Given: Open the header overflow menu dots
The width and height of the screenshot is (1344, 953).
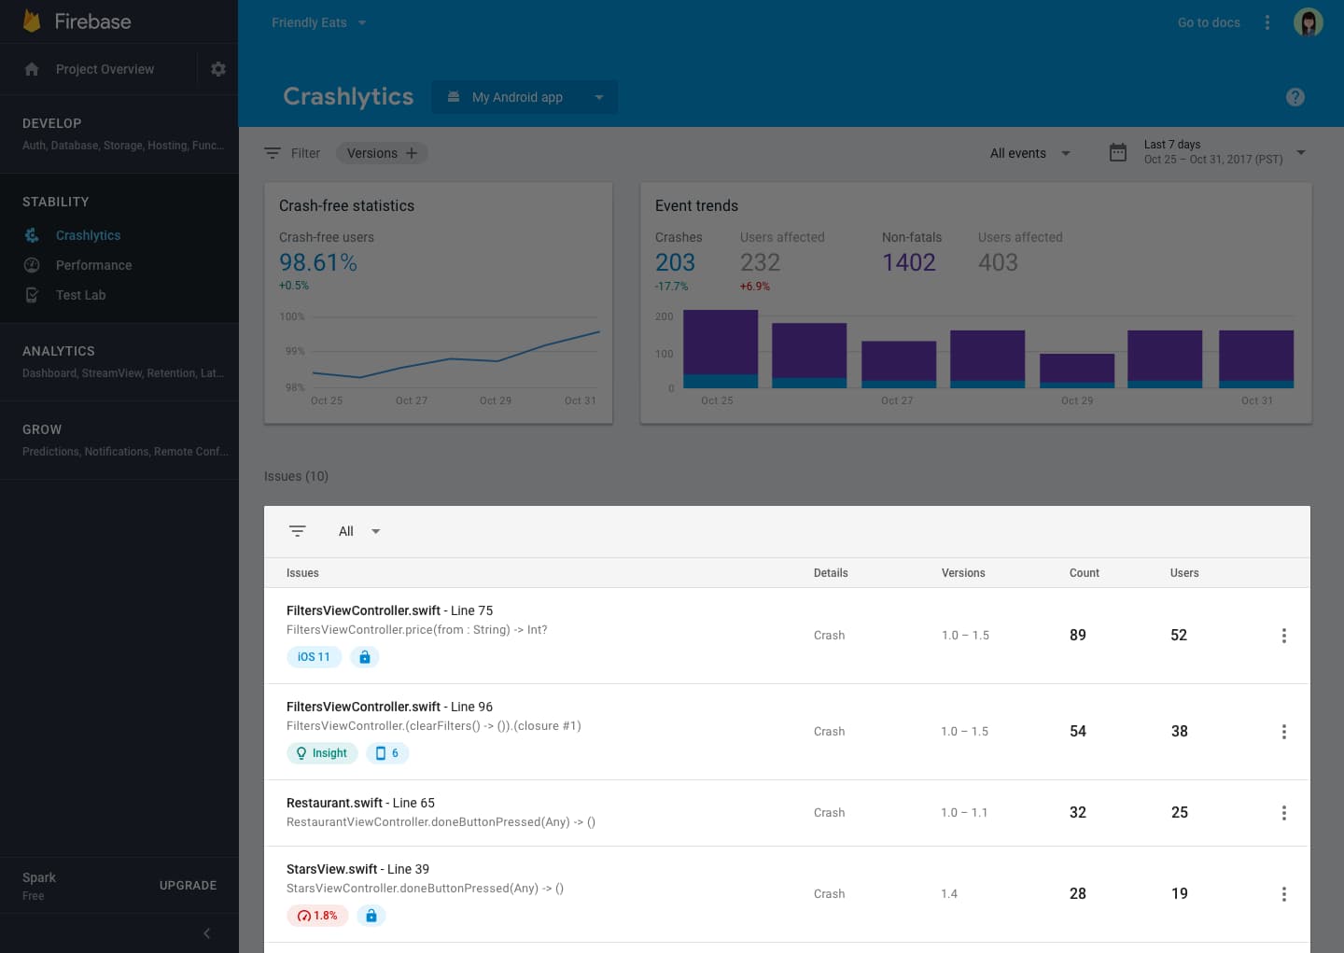Looking at the screenshot, I should click(x=1267, y=22).
